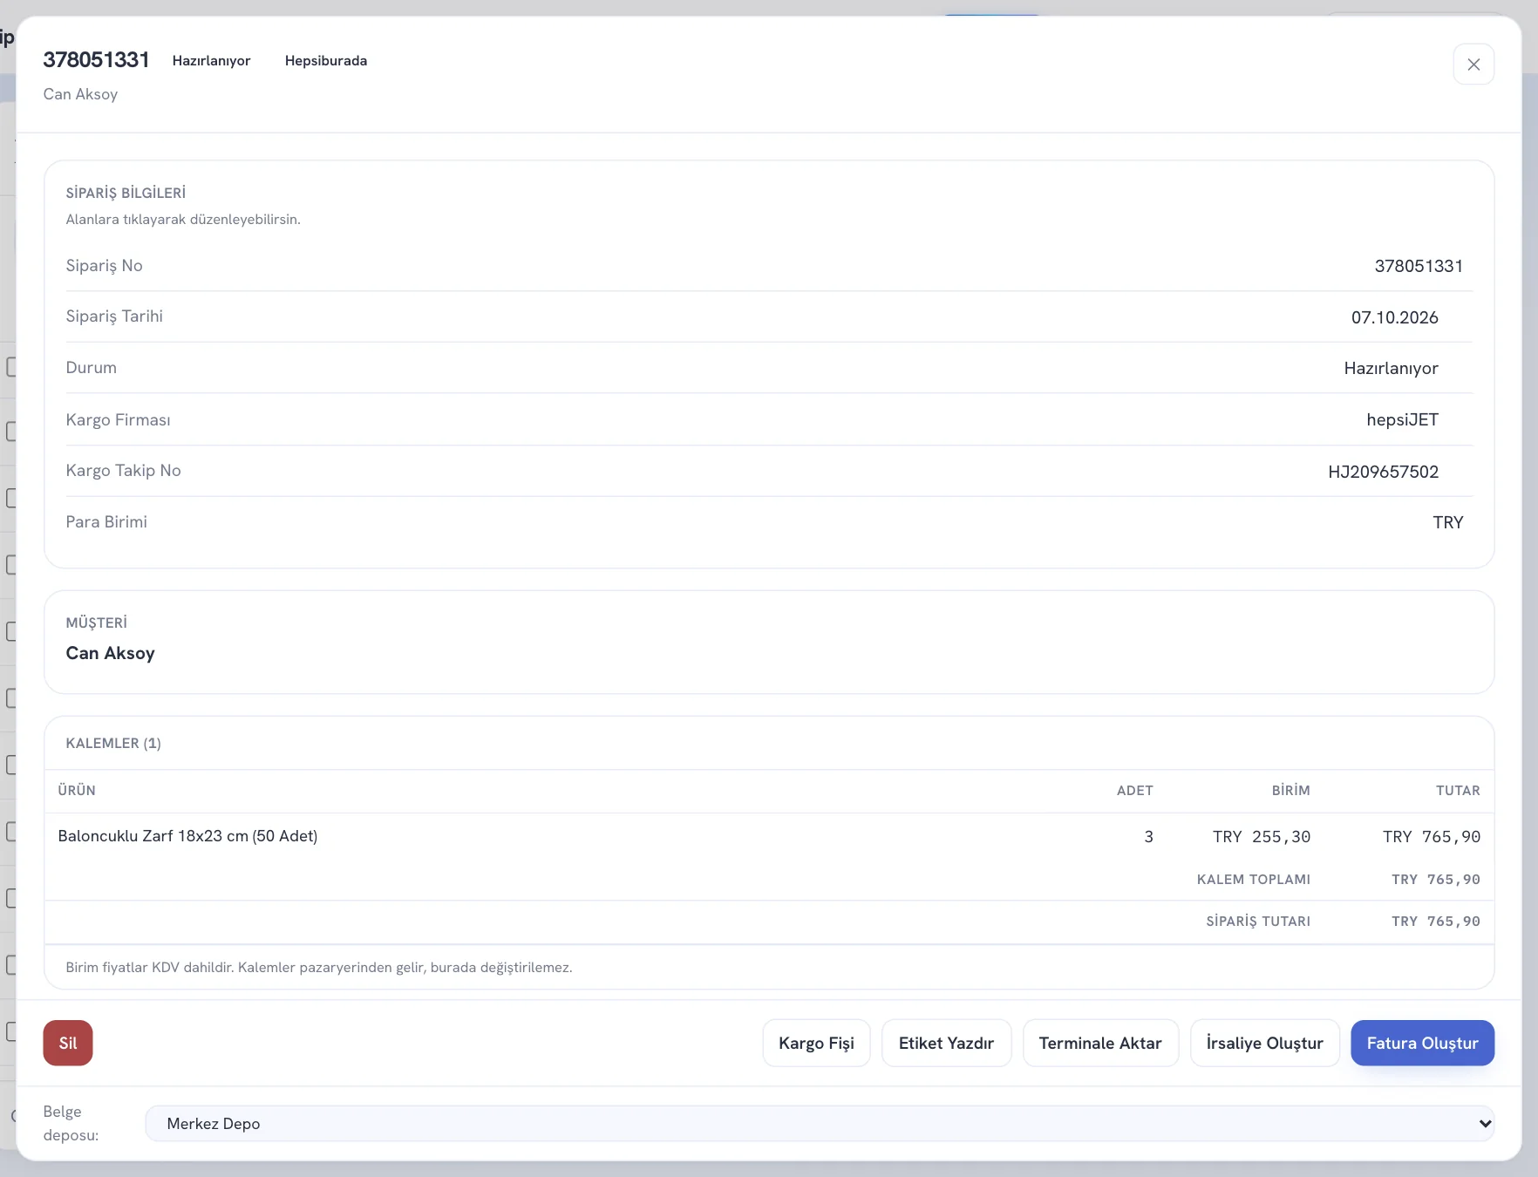Edit the tracking number HJ209657502
Screen dimensions: 1538x1177
(1383, 472)
